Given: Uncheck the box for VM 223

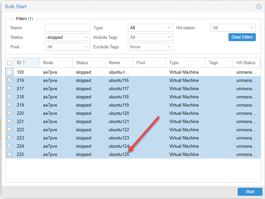Looking at the screenshot, I should pos(10,138).
